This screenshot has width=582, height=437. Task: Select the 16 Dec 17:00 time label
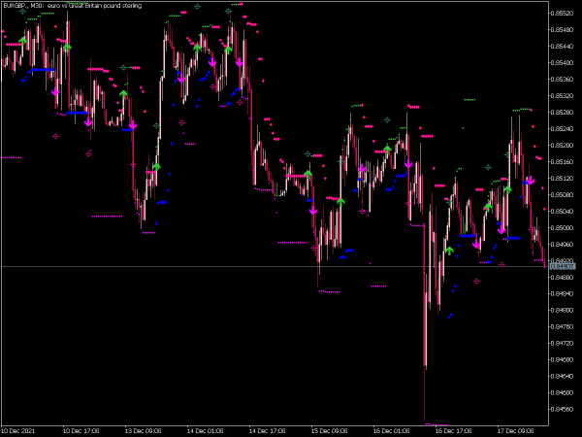(x=453, y=430)
